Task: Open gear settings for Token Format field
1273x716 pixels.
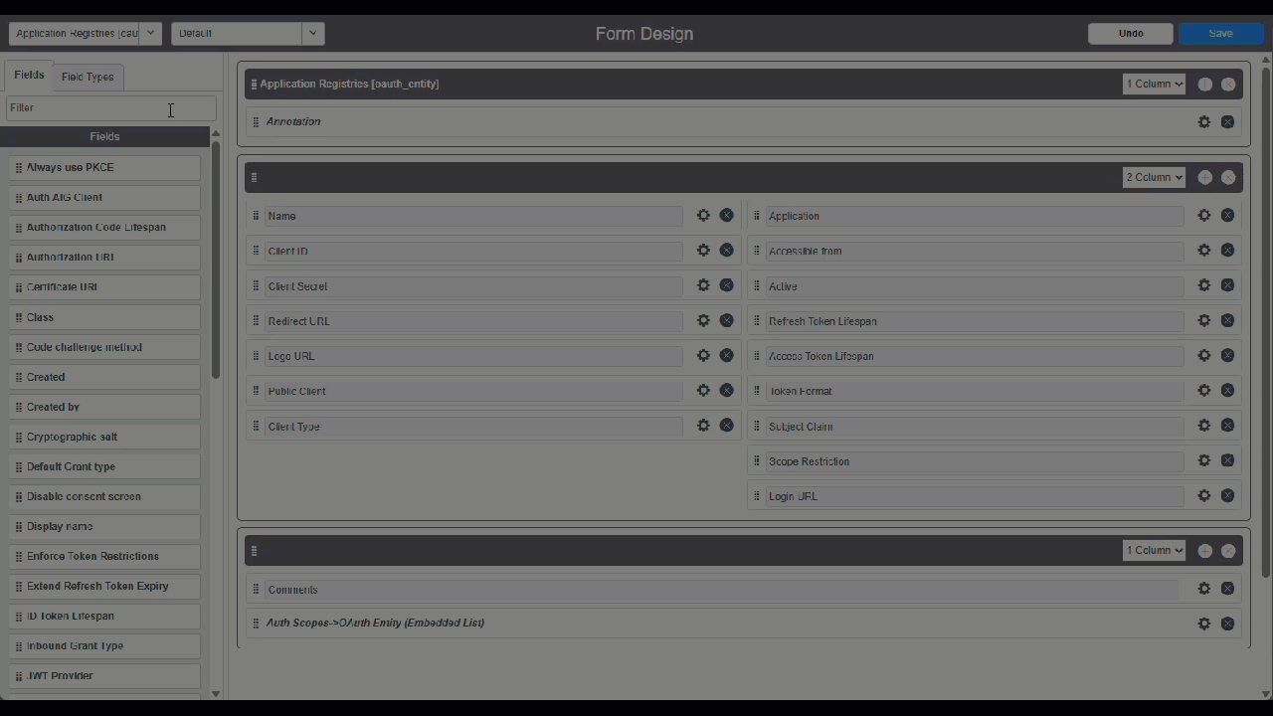Action: (x=1203, y=391)
